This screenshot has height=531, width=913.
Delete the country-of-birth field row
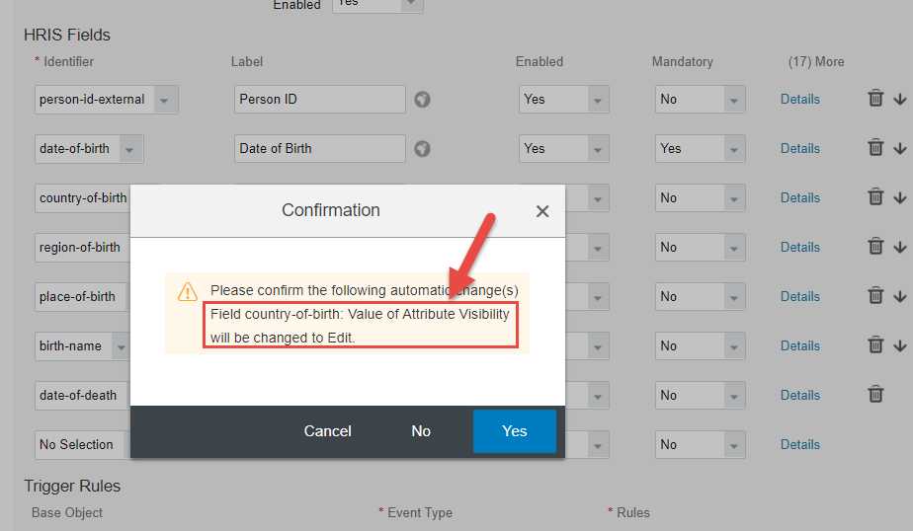click(x=875, y=197)
